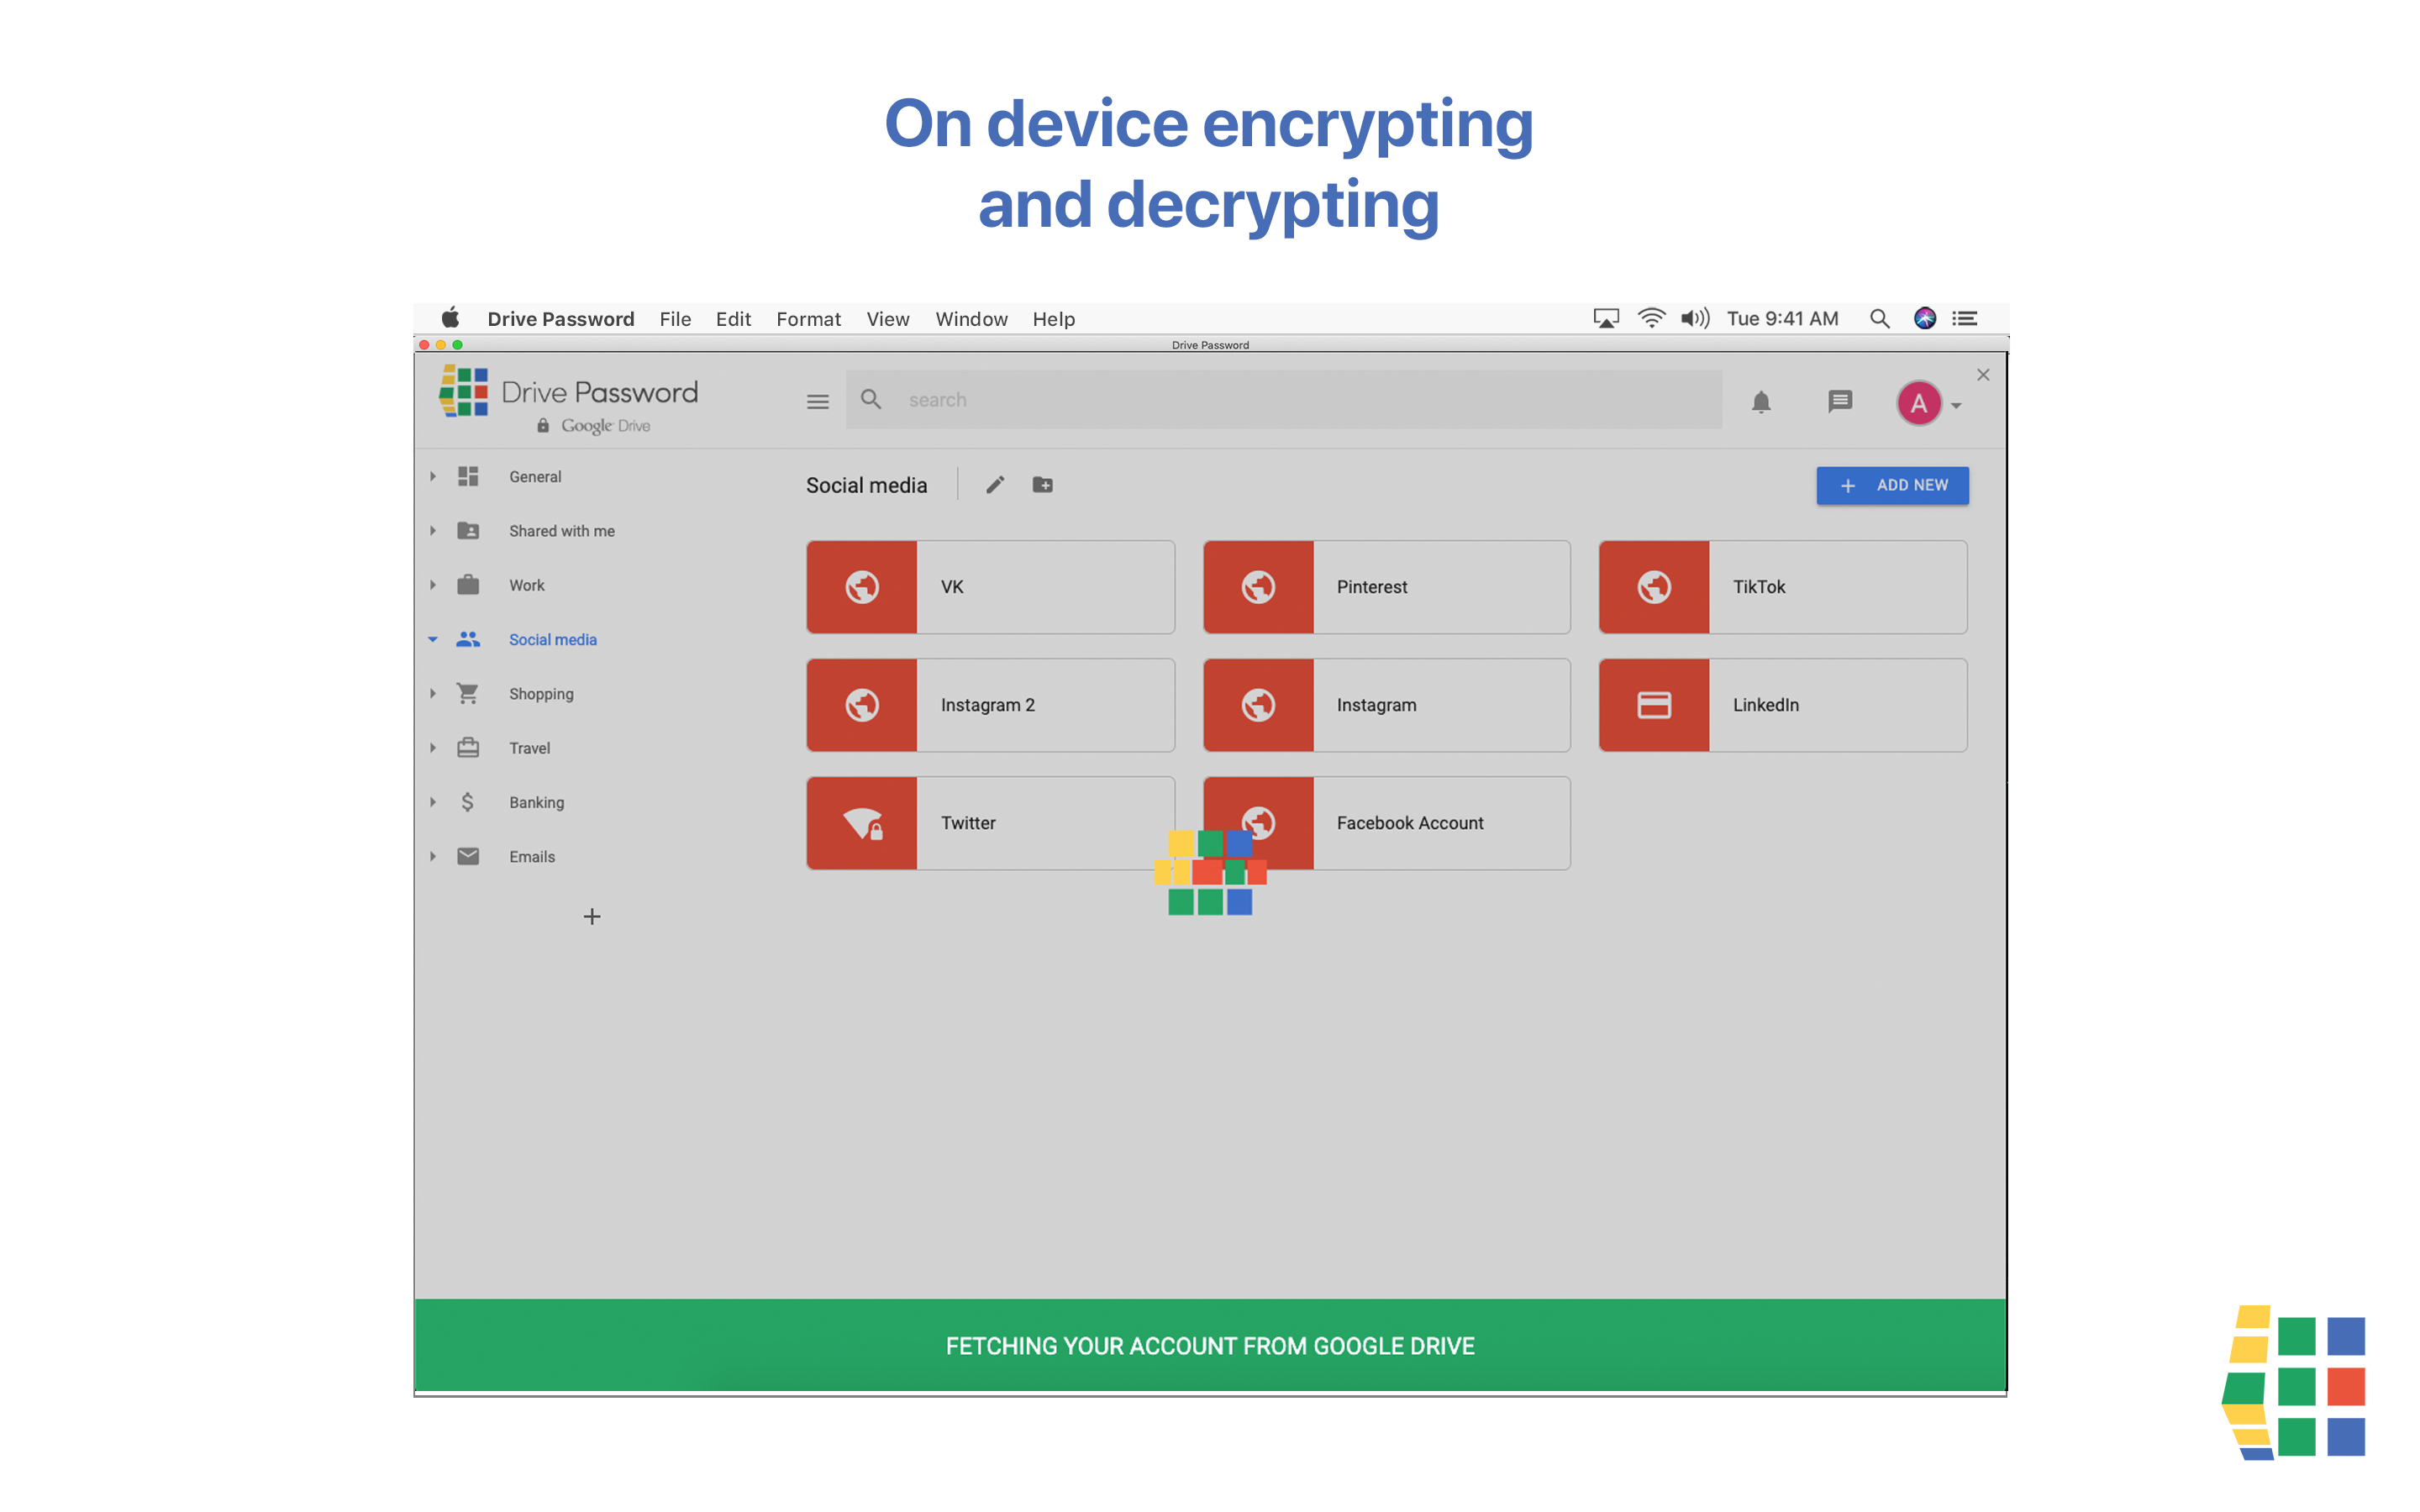The image size is (2420, 1512).
Task: Click into the search field
Action: tap(1283, 400)
